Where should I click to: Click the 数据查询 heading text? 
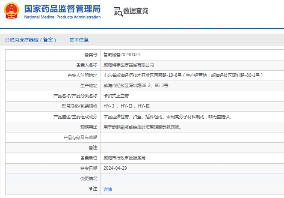(136, 11)
